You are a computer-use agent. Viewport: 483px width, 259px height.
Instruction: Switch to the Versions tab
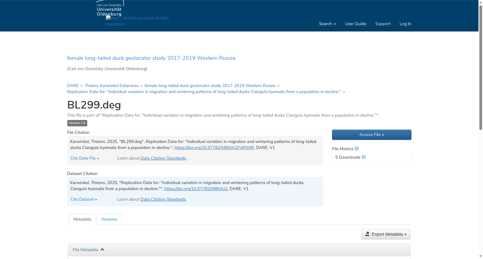tap(109, 219)
